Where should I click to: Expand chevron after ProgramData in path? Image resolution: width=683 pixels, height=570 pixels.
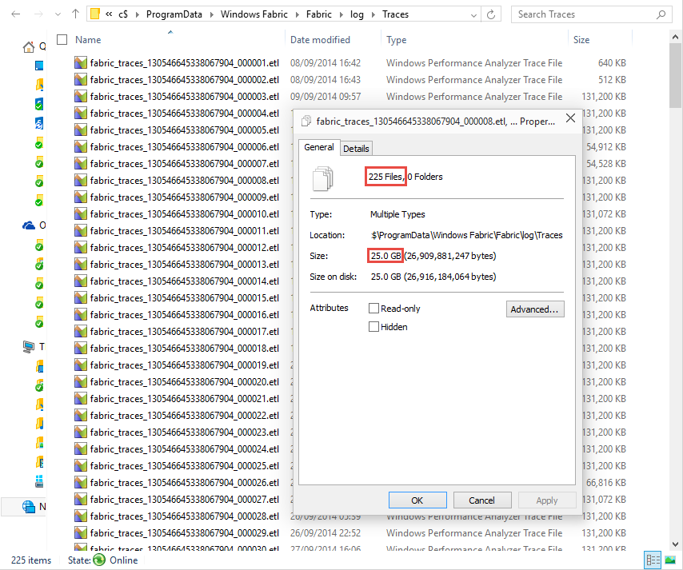212,15
